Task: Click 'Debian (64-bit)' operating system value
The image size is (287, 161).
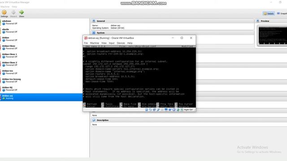Action: point(117,28)
